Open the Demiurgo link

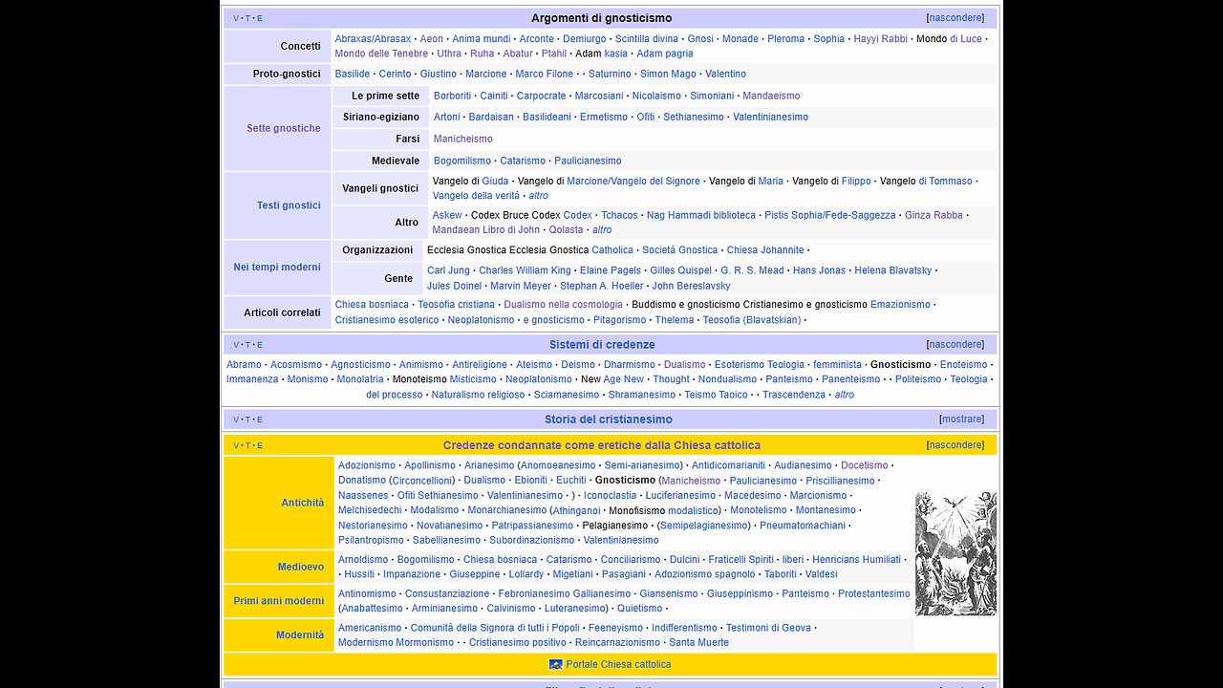[x=585, y=39]
